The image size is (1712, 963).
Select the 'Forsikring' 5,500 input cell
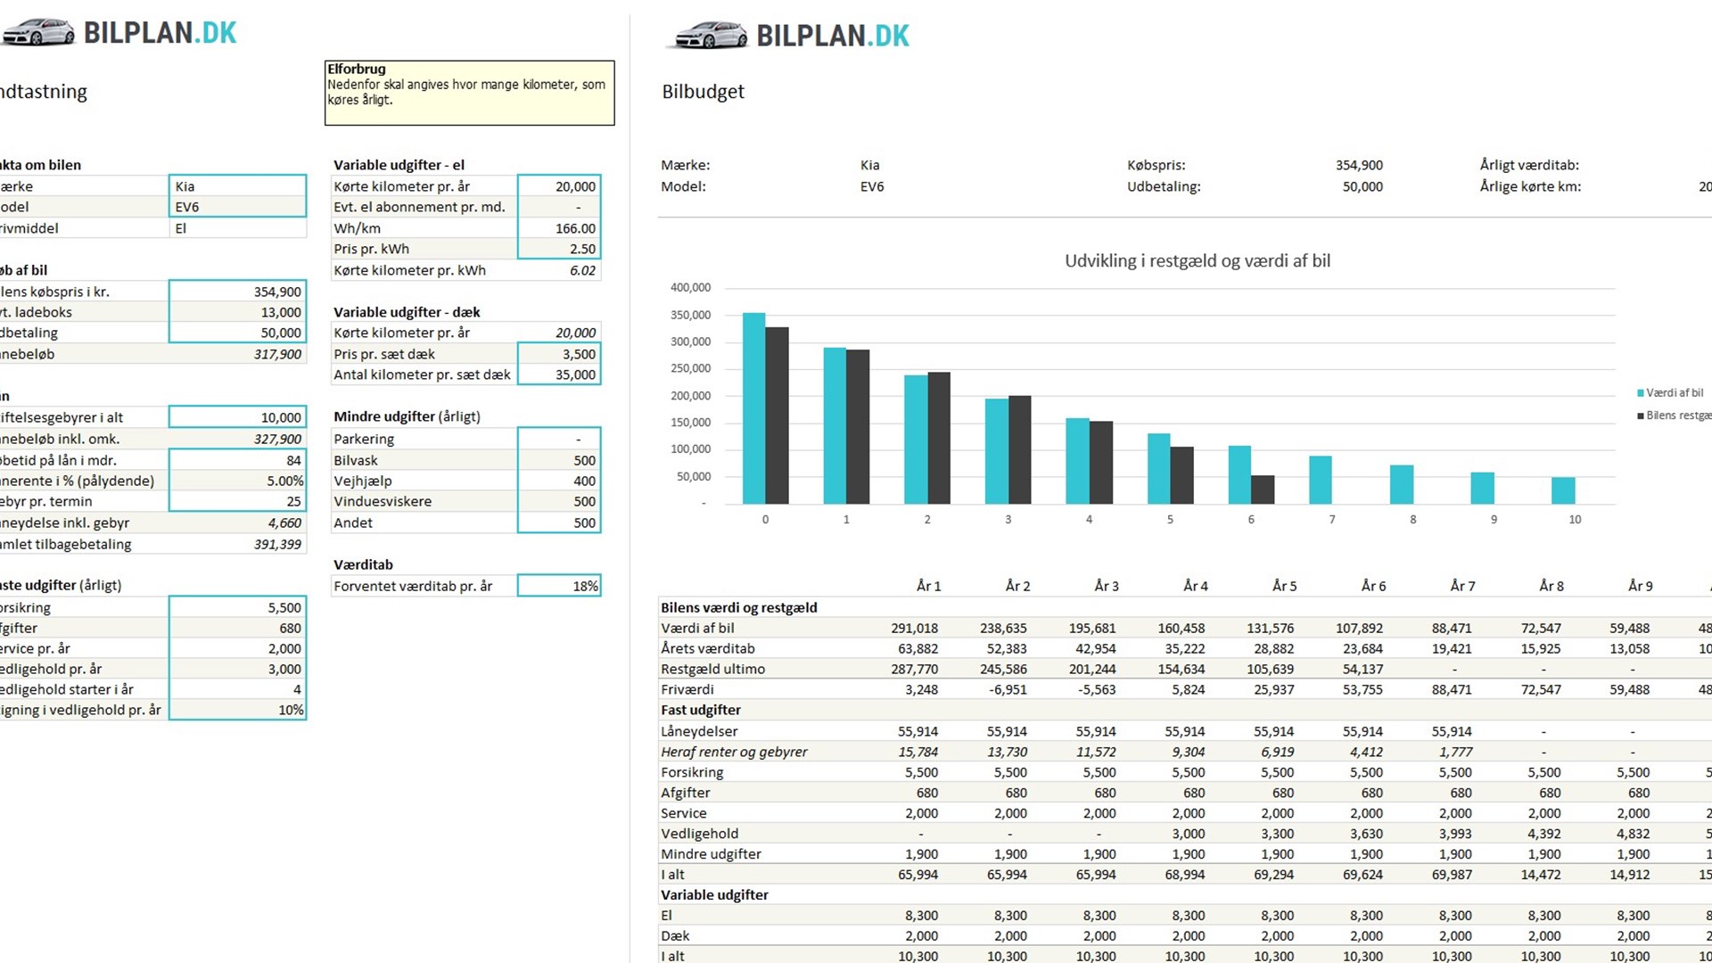237,607
